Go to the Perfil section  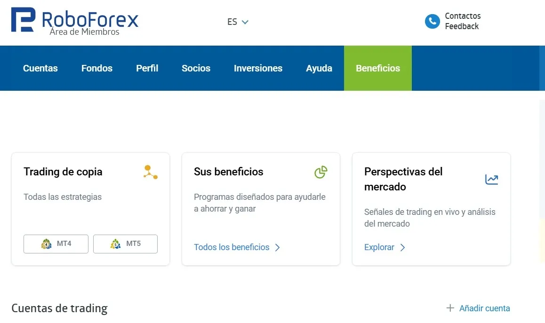click(147, 68)
